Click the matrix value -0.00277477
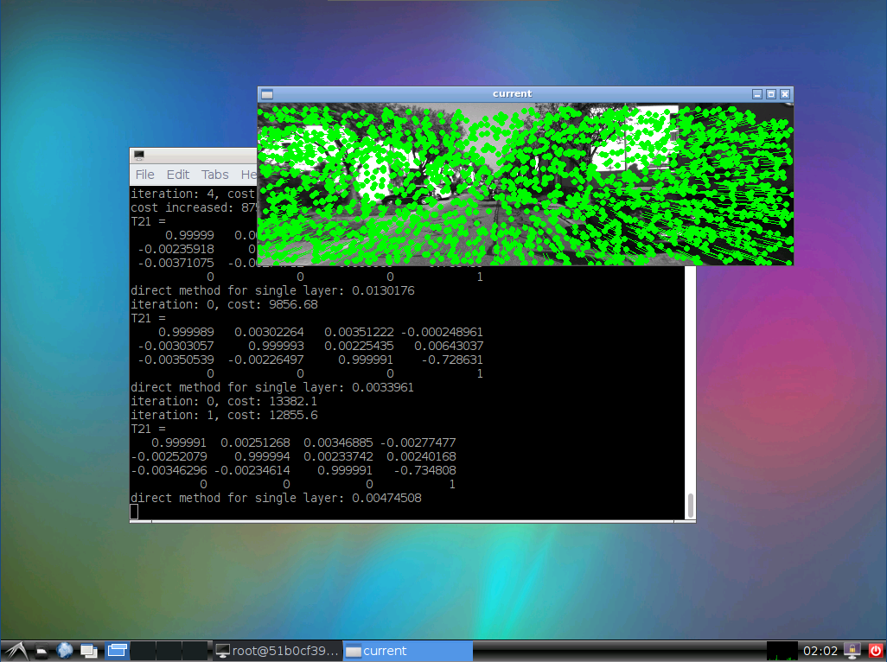This screenshot has height=662, width=887. pyautogui.click(x=418, y=442)
